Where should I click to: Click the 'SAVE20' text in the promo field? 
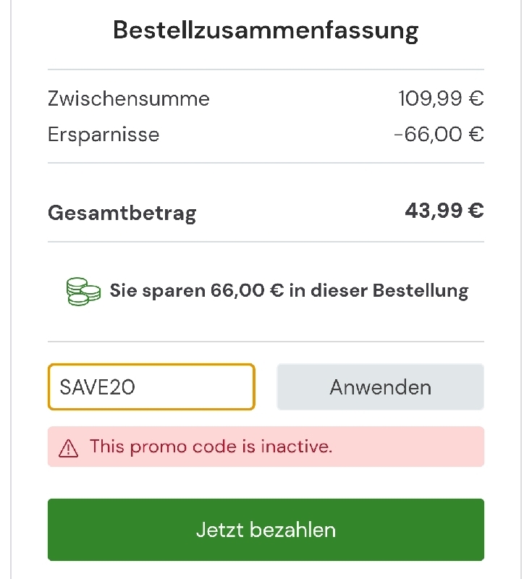click(x=98, y=387)
